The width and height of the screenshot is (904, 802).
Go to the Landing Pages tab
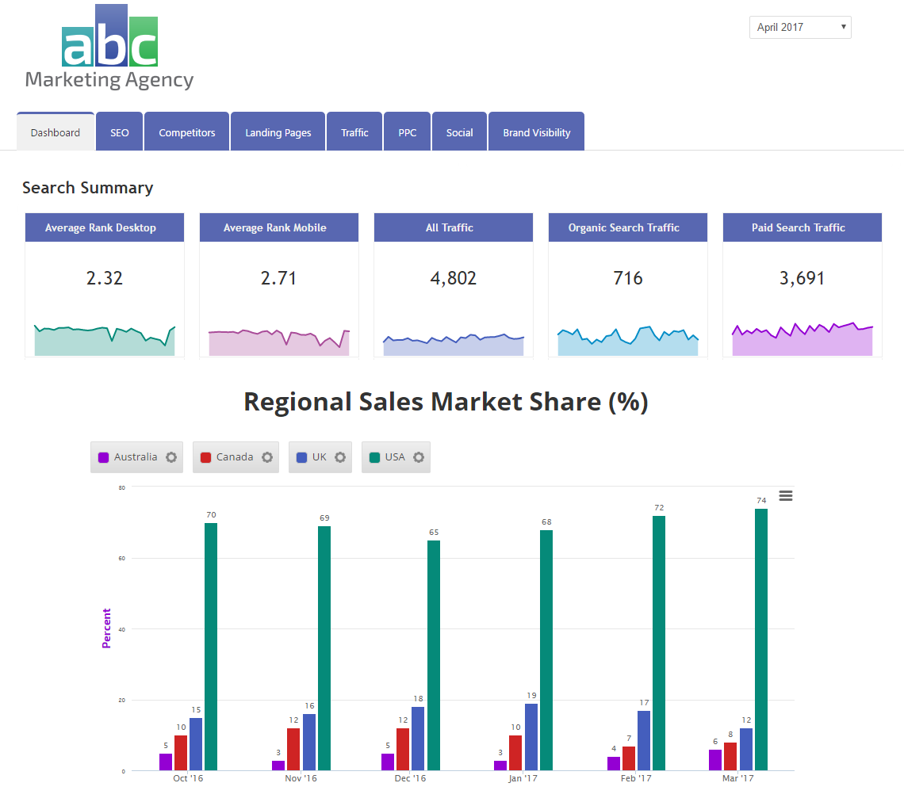click(x=278, y=132)
